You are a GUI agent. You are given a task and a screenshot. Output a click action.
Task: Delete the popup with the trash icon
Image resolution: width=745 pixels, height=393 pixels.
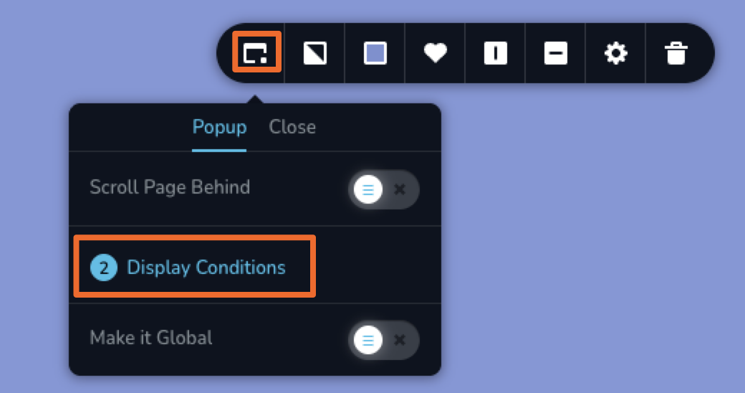coord(676,53)
